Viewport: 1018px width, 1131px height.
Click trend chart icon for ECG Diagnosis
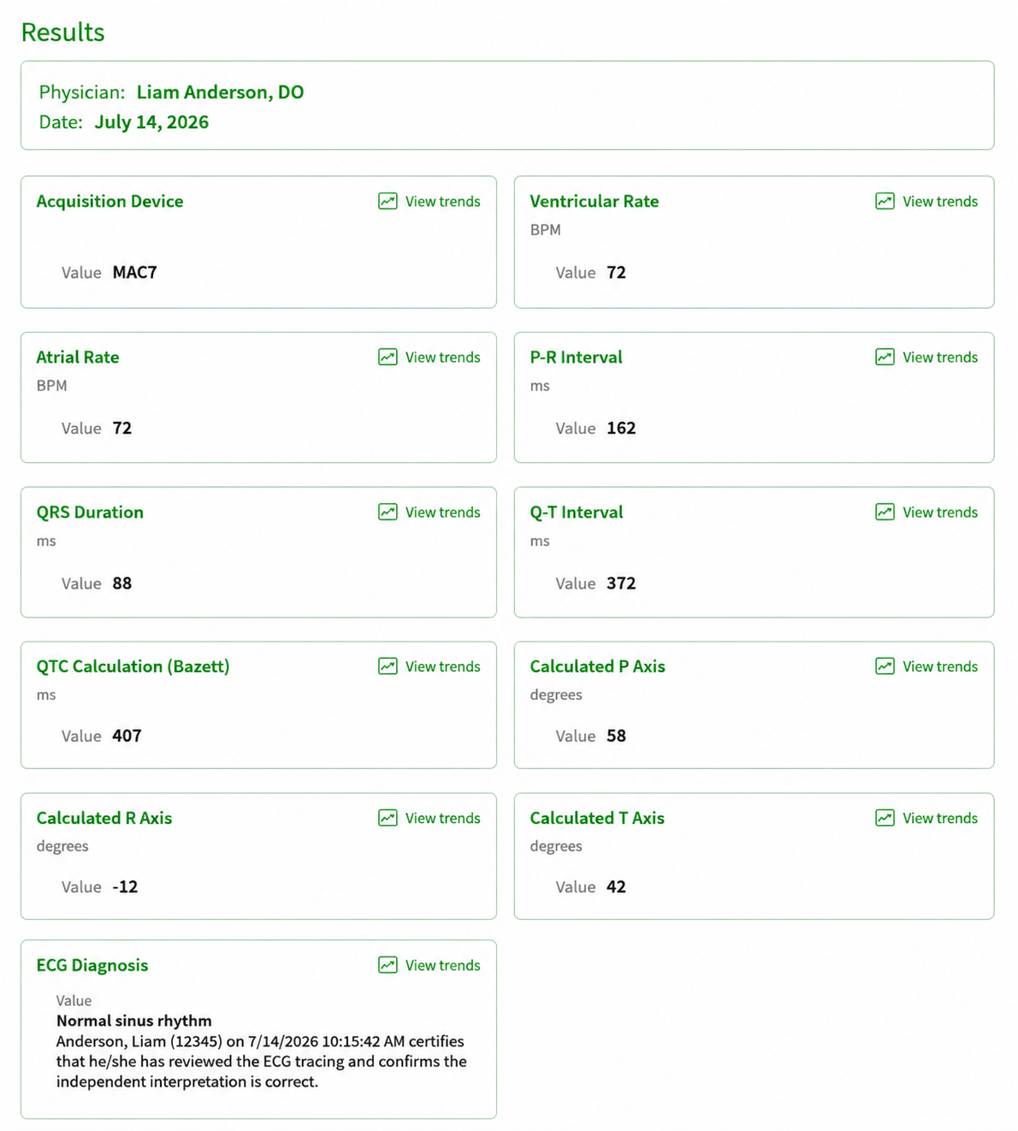(x=388, y=965)
